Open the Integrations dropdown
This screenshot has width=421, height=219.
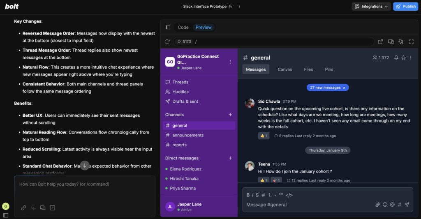point(371,7)
